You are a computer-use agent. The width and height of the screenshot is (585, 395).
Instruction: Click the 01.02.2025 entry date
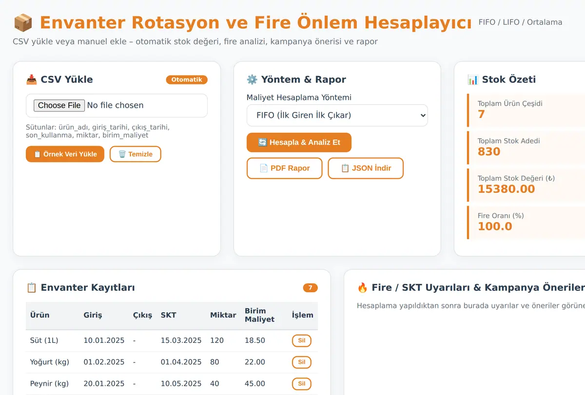[104, 362]
